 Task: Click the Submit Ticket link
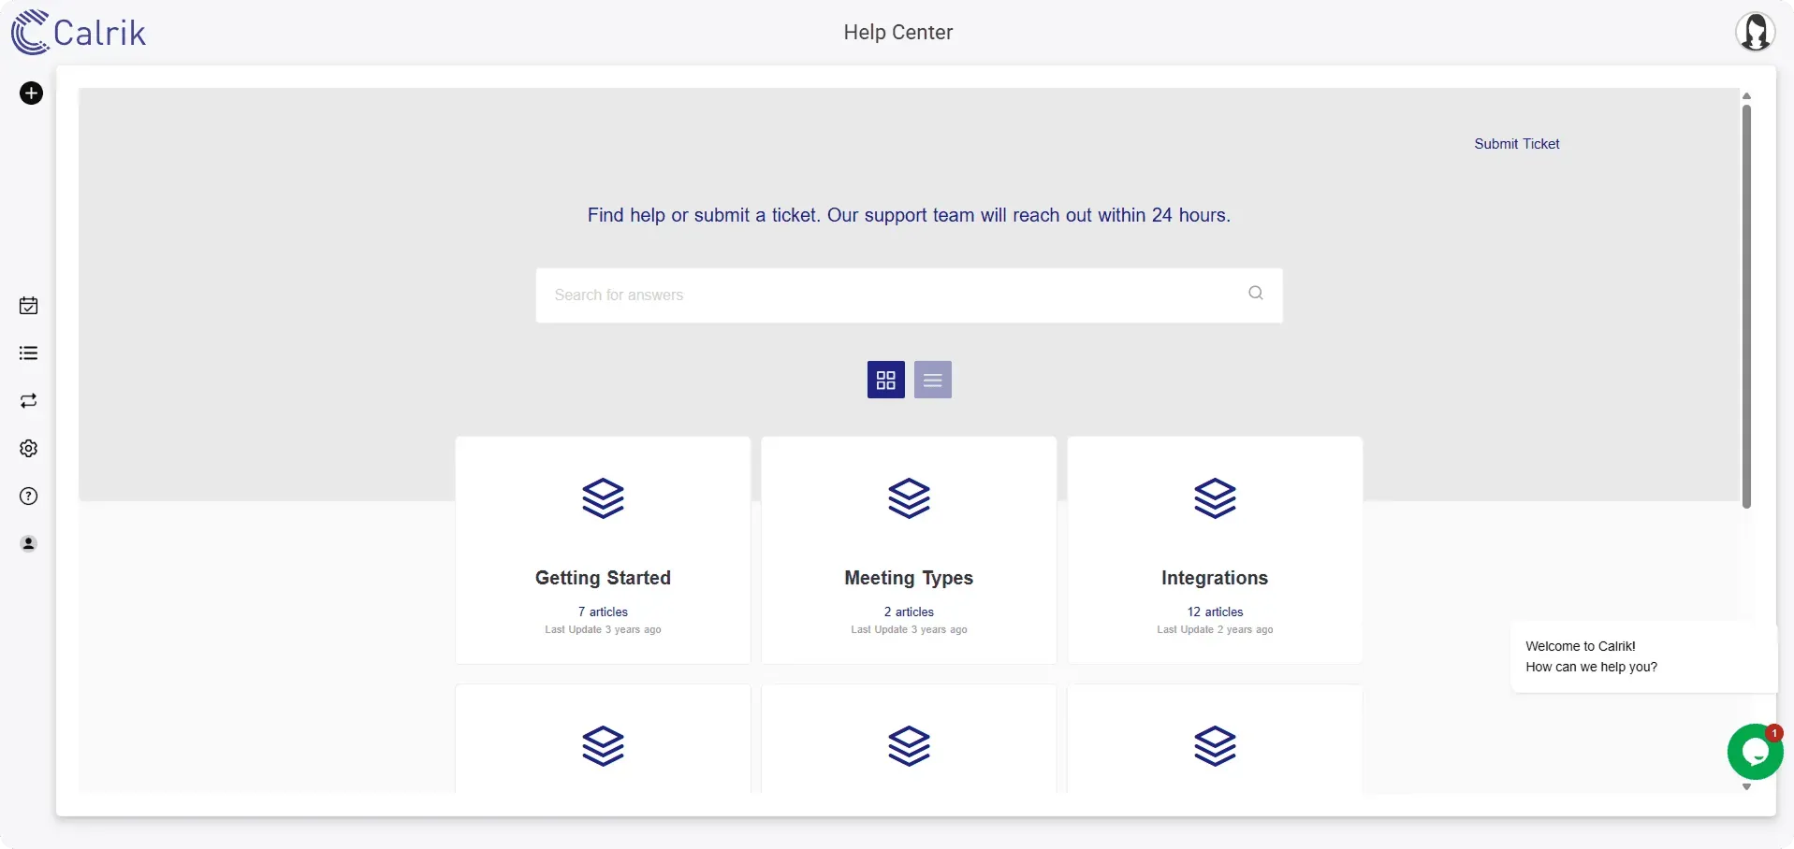(1516, 144)
